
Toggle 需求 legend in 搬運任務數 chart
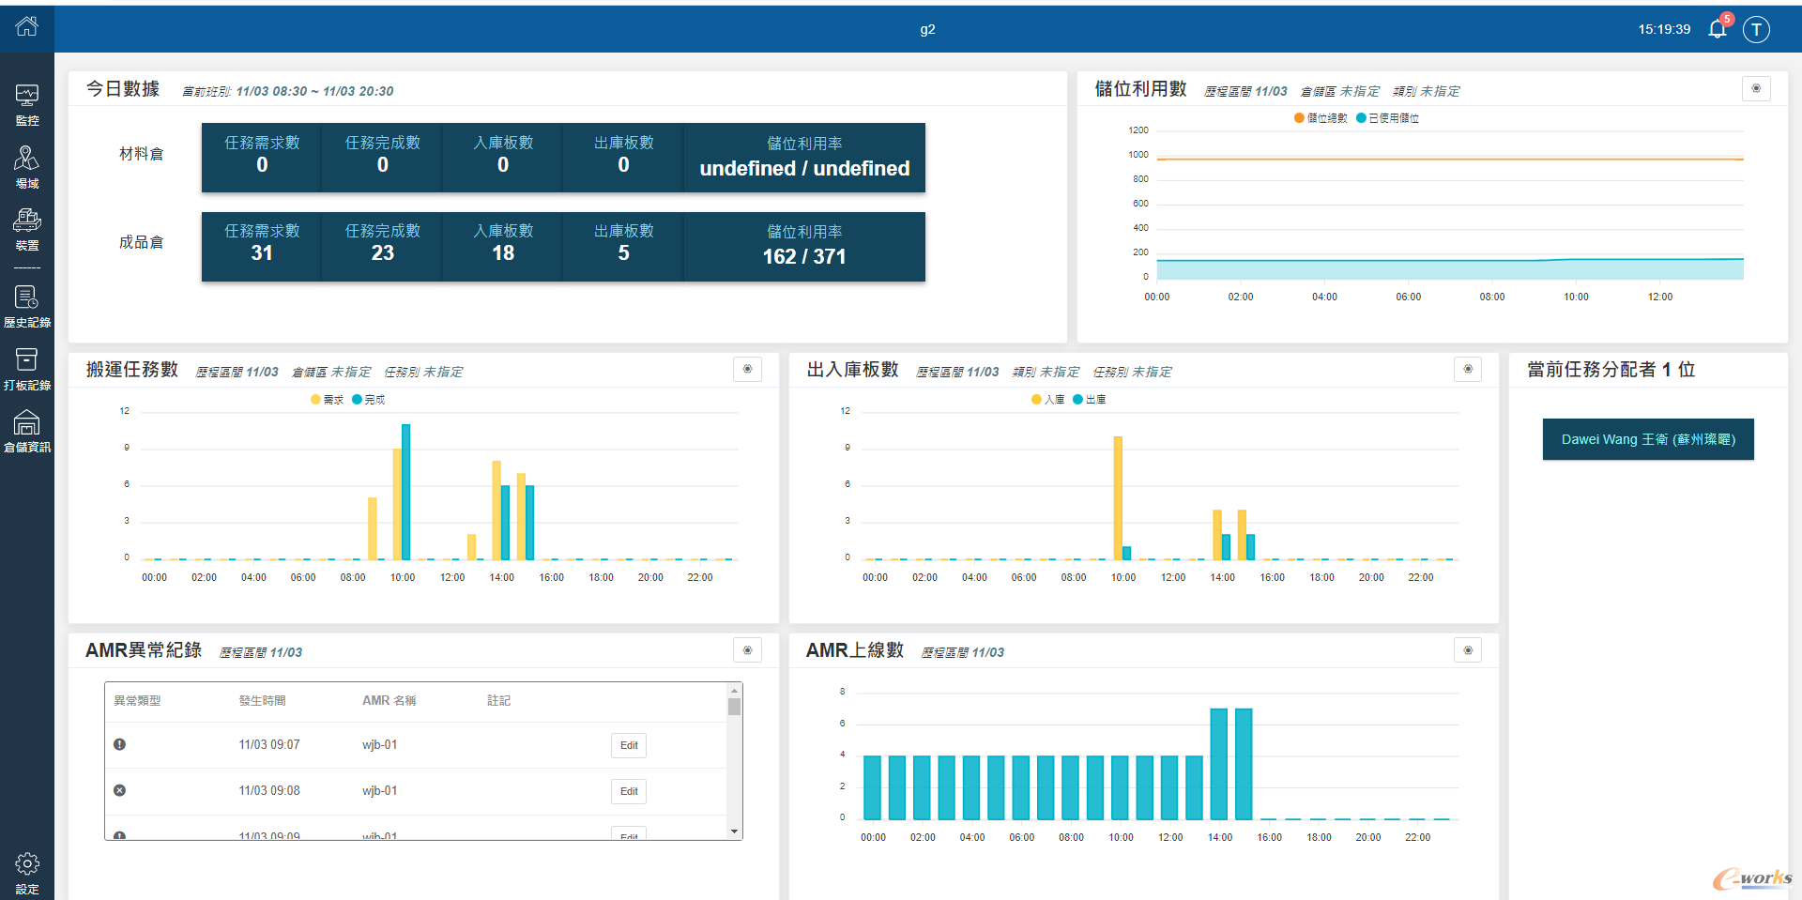pos(327,400)
